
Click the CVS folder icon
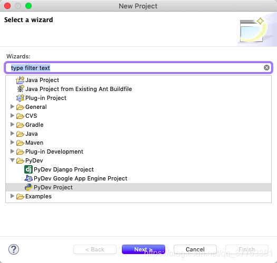coord(20,116)
